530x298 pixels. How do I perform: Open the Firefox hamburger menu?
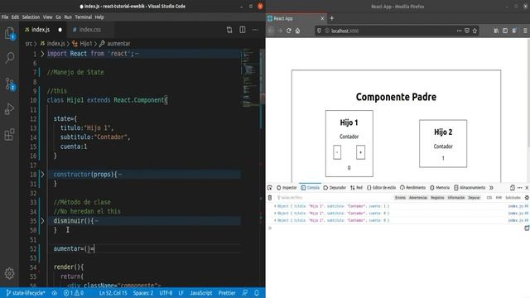pos(525,31)
